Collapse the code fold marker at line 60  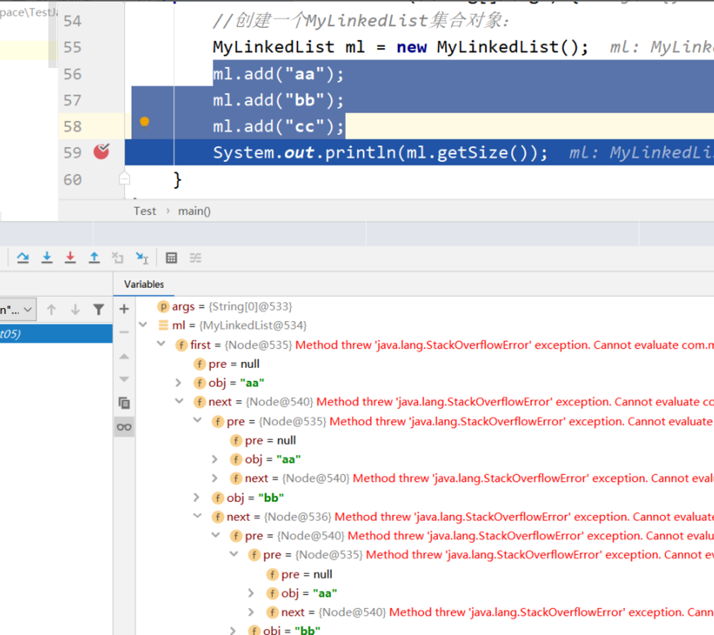[124, 178]
